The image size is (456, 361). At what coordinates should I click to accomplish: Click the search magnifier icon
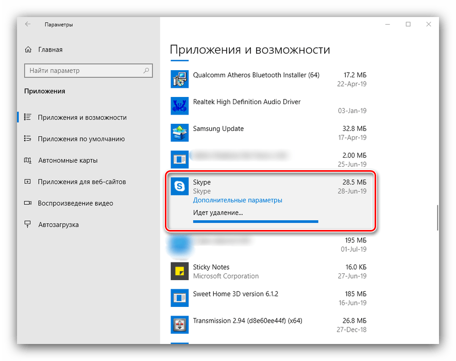click(146, 71)
